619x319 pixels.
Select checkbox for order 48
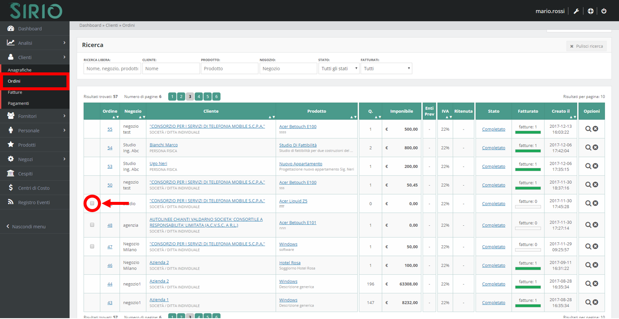92,225
